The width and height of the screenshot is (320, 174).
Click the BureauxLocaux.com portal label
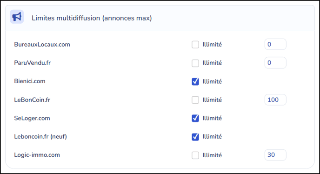[x=42, y=44]
